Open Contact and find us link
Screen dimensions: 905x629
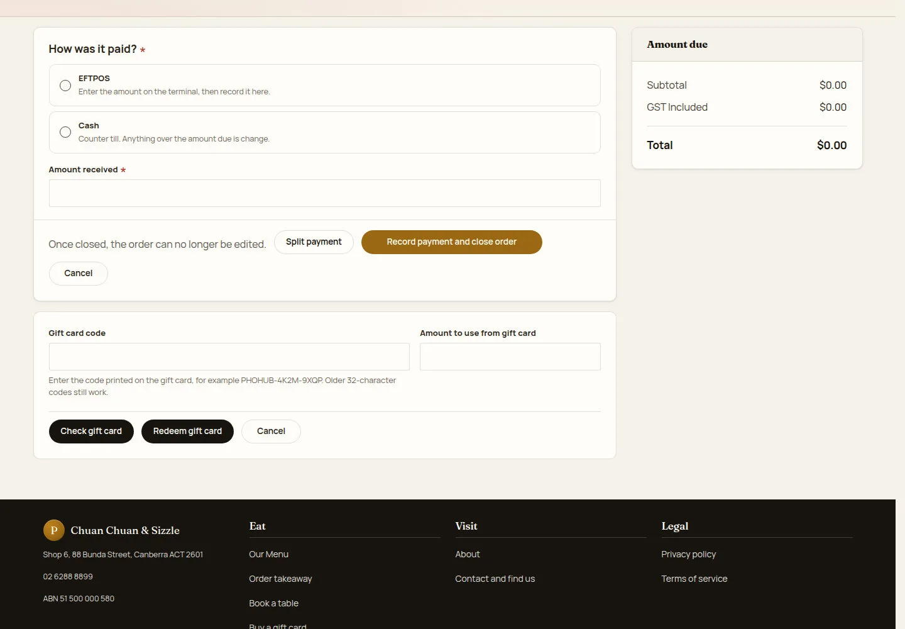tap(495, 579)
